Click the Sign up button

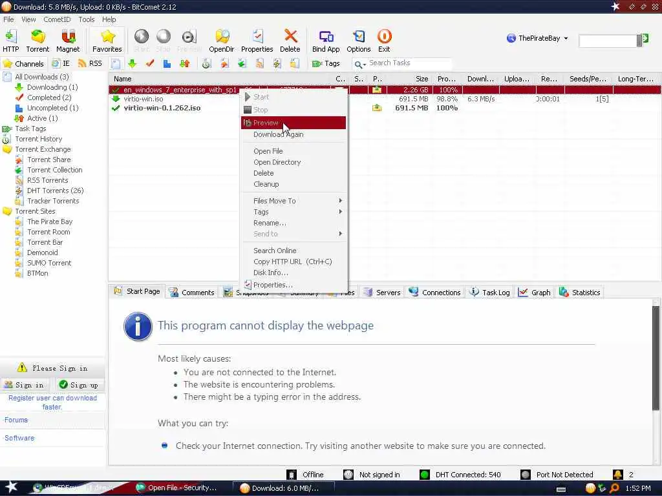(80, 385)
